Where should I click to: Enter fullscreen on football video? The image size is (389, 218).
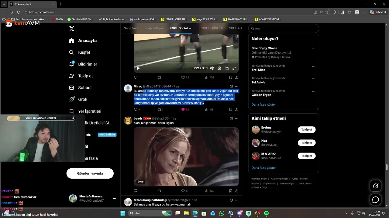click(x=234, y=68)
